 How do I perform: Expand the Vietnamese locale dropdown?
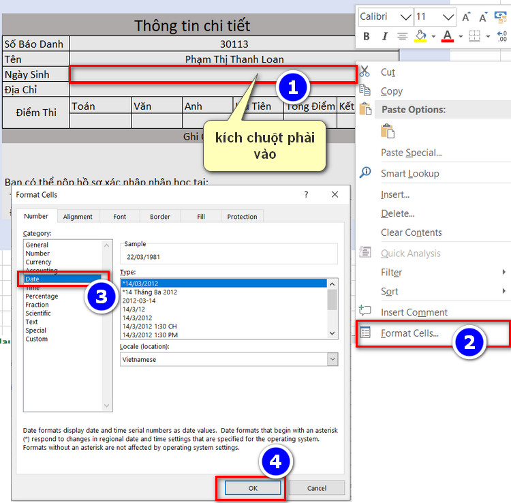[332, 359]
